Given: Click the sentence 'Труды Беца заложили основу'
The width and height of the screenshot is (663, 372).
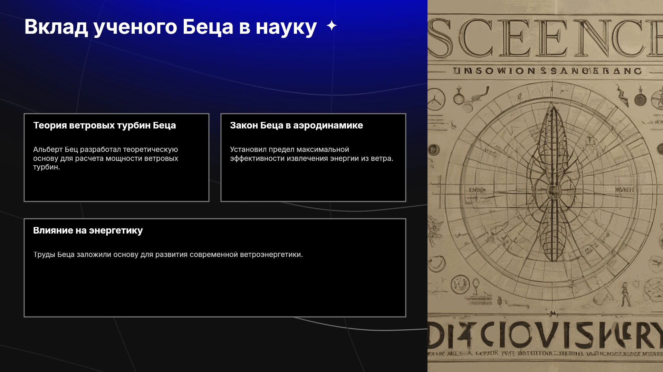Looking at the screenshot, I should pyautogui.click(x=168, y=255).
